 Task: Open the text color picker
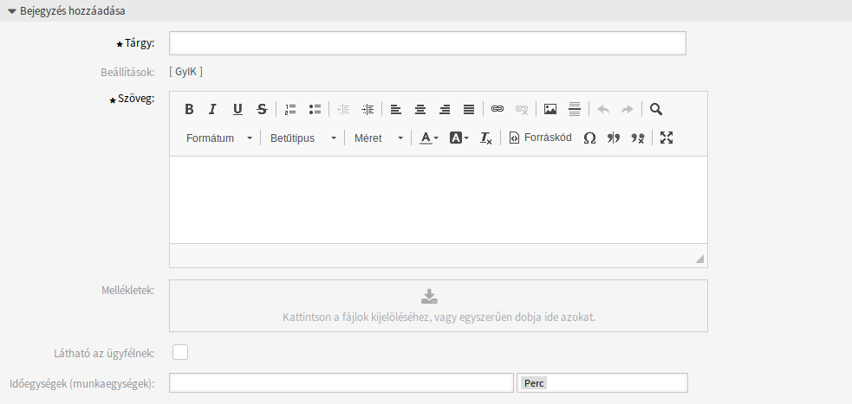click(x=429, y=138)
